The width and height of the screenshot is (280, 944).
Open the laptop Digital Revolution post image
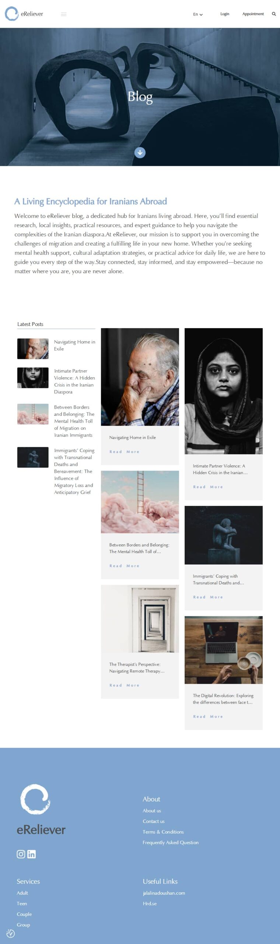[224, 650]
